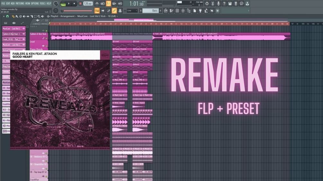This screenshot has height=181, width=323.
Task: Click the note/scale highlighting icon
Action: [108, 11]
